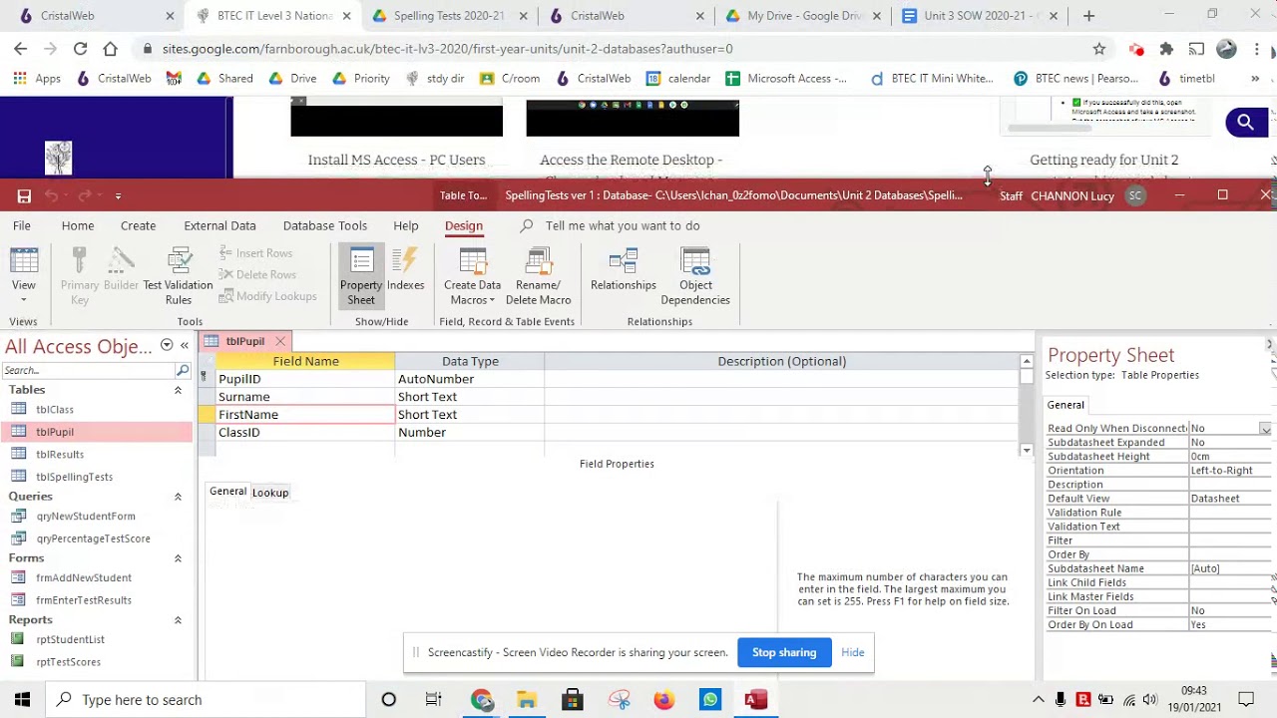The height and width of the screenshot is (718, 1277).
Task: Open the Indexes window
Action: point(405,271)
